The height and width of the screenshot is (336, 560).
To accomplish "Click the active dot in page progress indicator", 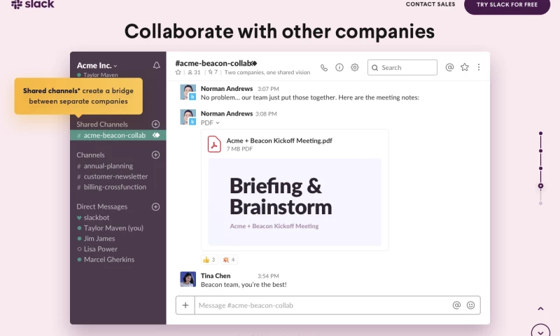I will pyautogui.click(x=540, y=186).
